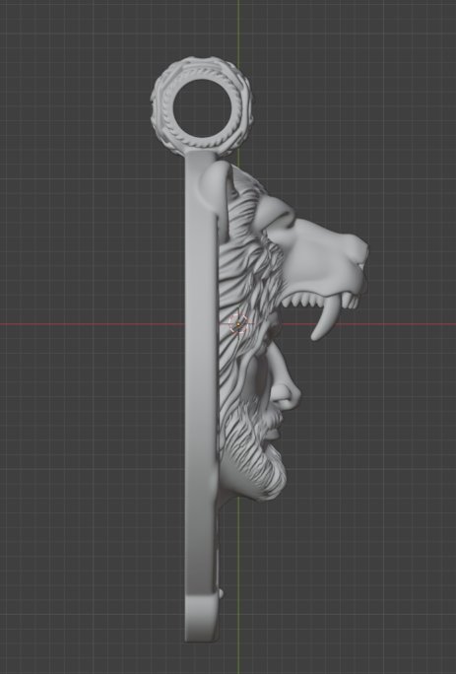
Task: Click inside the bail ring's round hole
Action: pyautogui.click(x=203, y=107)
